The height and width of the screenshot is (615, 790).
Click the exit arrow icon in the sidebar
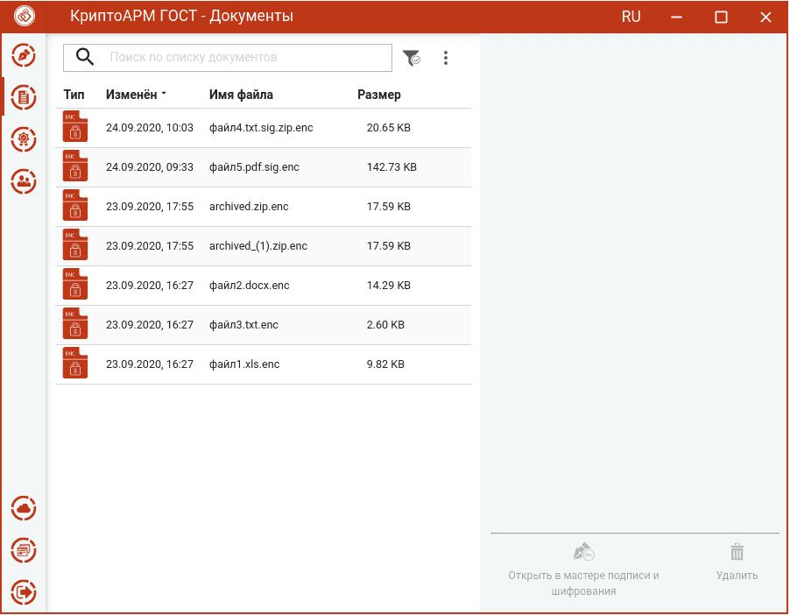click(x=24, y=592)
